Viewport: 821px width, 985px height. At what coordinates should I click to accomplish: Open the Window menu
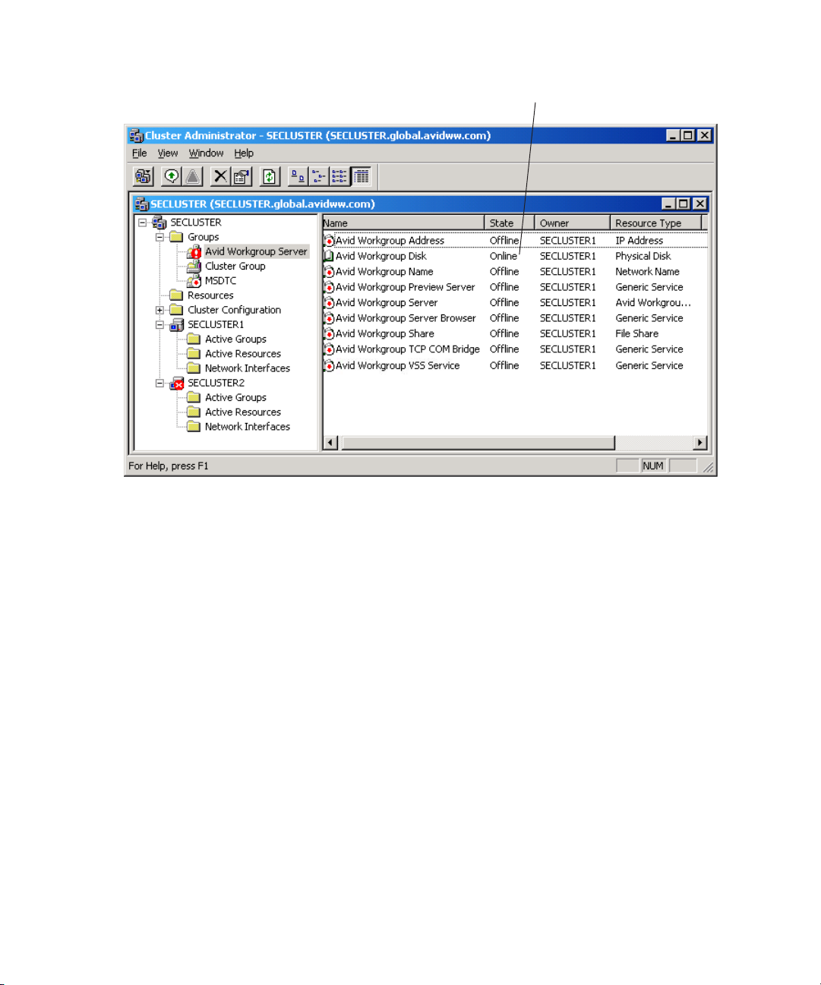[x=206, y=153]
